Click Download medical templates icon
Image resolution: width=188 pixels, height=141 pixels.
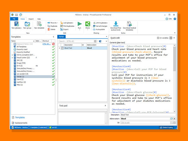pyautogui.click(x=129, y=26)
